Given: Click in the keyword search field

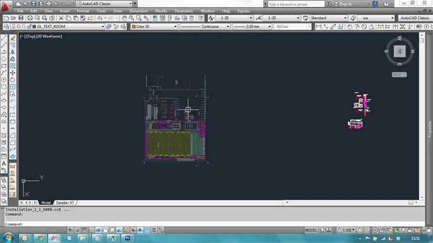Looking at the screenshot, I should pyautogui.click(x=296, y=4).
